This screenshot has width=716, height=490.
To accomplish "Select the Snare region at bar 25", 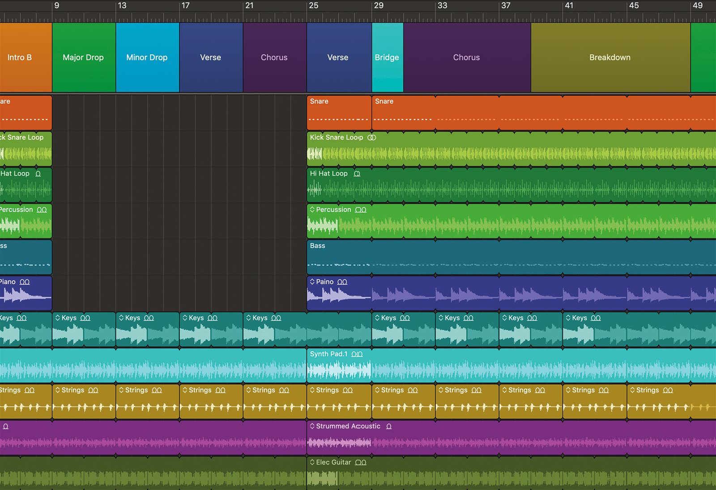I will pyautogui.click(x=339, y=113).
